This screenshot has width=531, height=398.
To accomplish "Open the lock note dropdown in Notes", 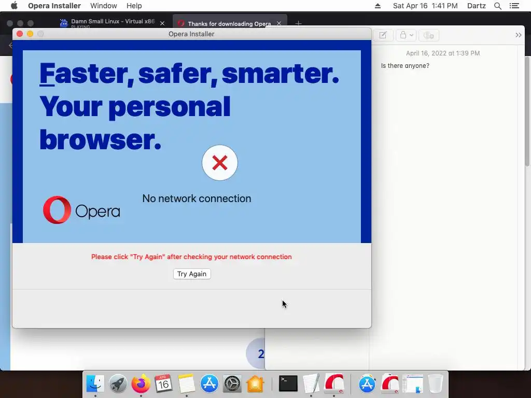I will 406,35.
